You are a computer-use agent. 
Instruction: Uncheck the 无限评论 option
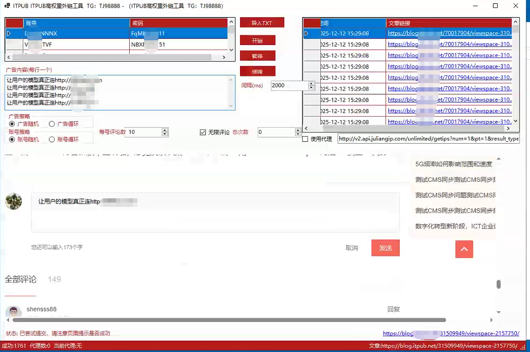(202, 132)
